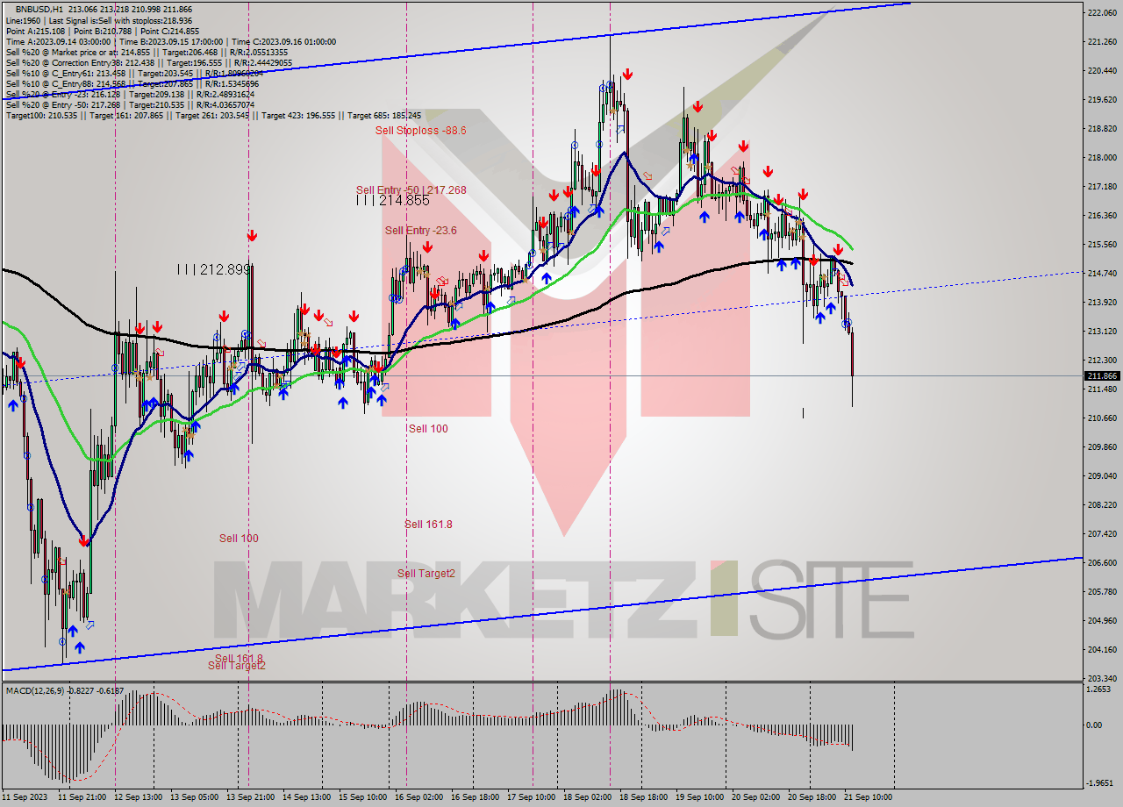This screenshot has height=807, width=1123.
Task: Click time axis label '16 Sep 18:00'
Action: [x=475, y=796]
